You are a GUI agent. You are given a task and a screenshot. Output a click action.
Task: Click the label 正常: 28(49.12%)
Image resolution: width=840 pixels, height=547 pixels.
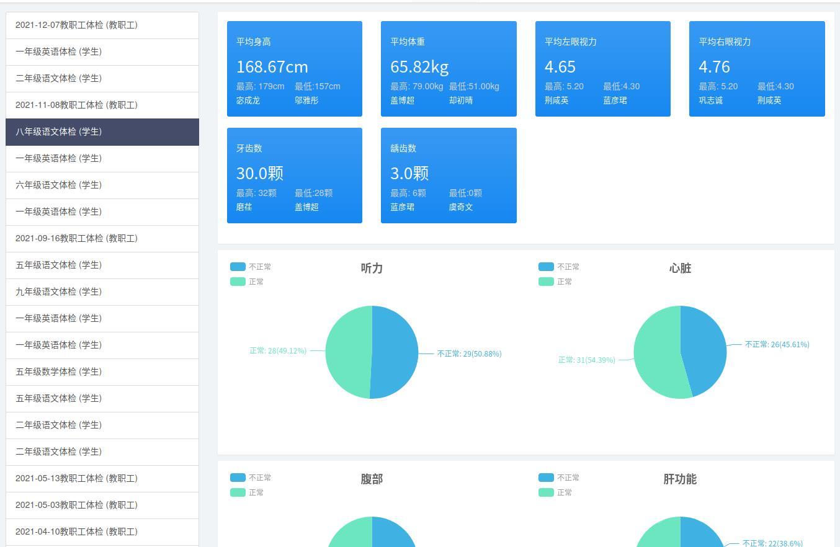(278, 351)
